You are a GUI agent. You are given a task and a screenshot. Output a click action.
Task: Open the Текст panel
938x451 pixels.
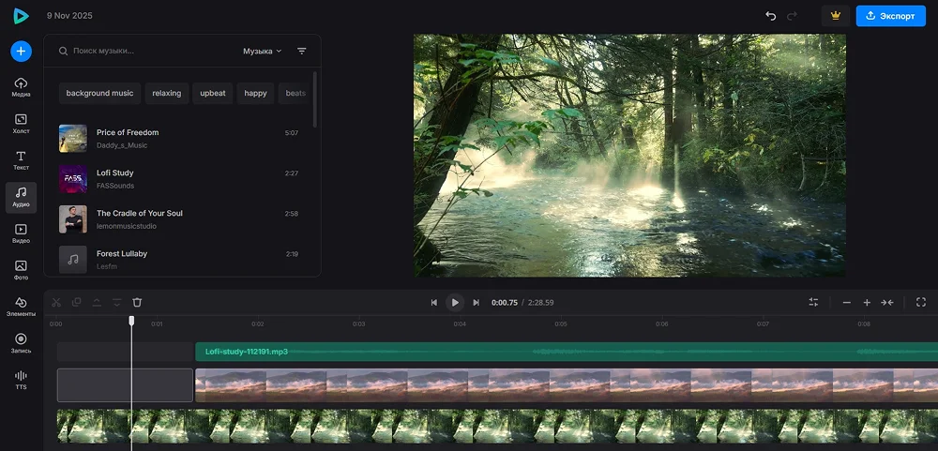tap(21, 160)
